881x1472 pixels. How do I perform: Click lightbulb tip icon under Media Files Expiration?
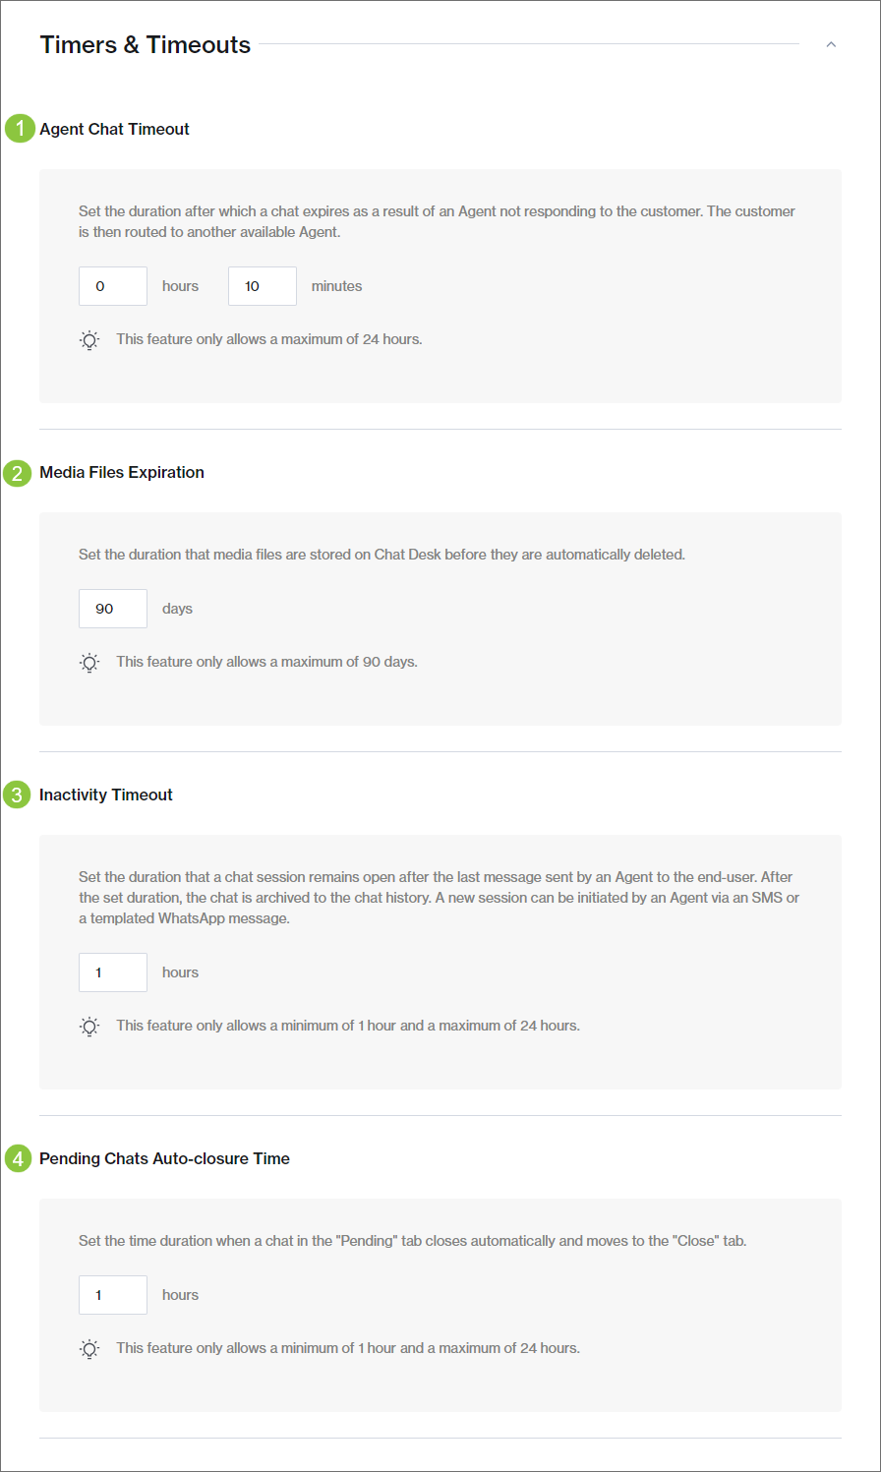click(89, 663)
